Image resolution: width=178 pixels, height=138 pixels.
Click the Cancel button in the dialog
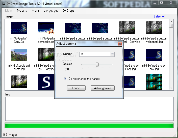click(76, 88)
